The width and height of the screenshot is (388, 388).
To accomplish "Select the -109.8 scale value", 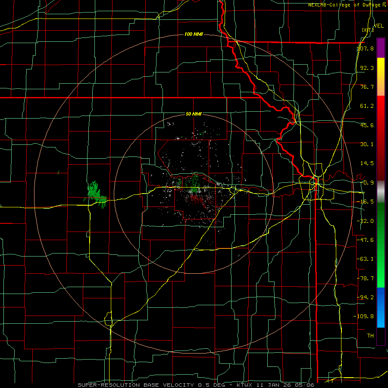I will [364, 316].
